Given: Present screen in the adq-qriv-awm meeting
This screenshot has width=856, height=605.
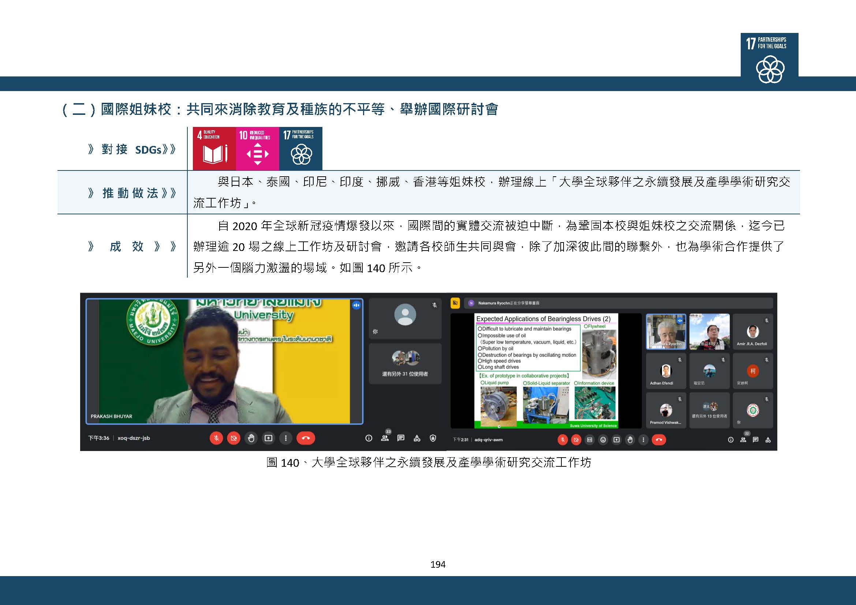Looking at the screenshot, I should (616, 440).
